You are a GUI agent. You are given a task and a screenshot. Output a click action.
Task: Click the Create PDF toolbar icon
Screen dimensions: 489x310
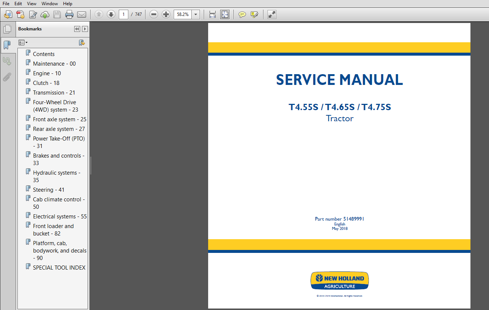pyautogui.click(x=20, y=14)
